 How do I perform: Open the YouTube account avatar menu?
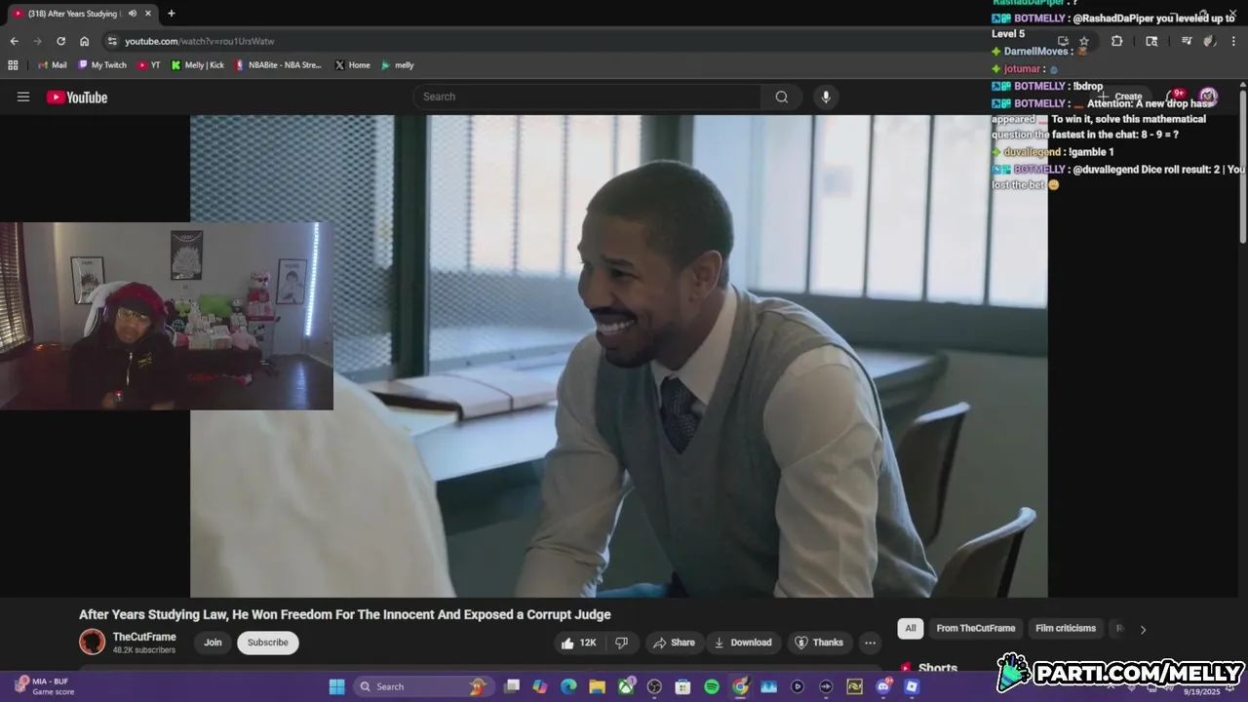pyautogui.click(x=1208, y=97)
